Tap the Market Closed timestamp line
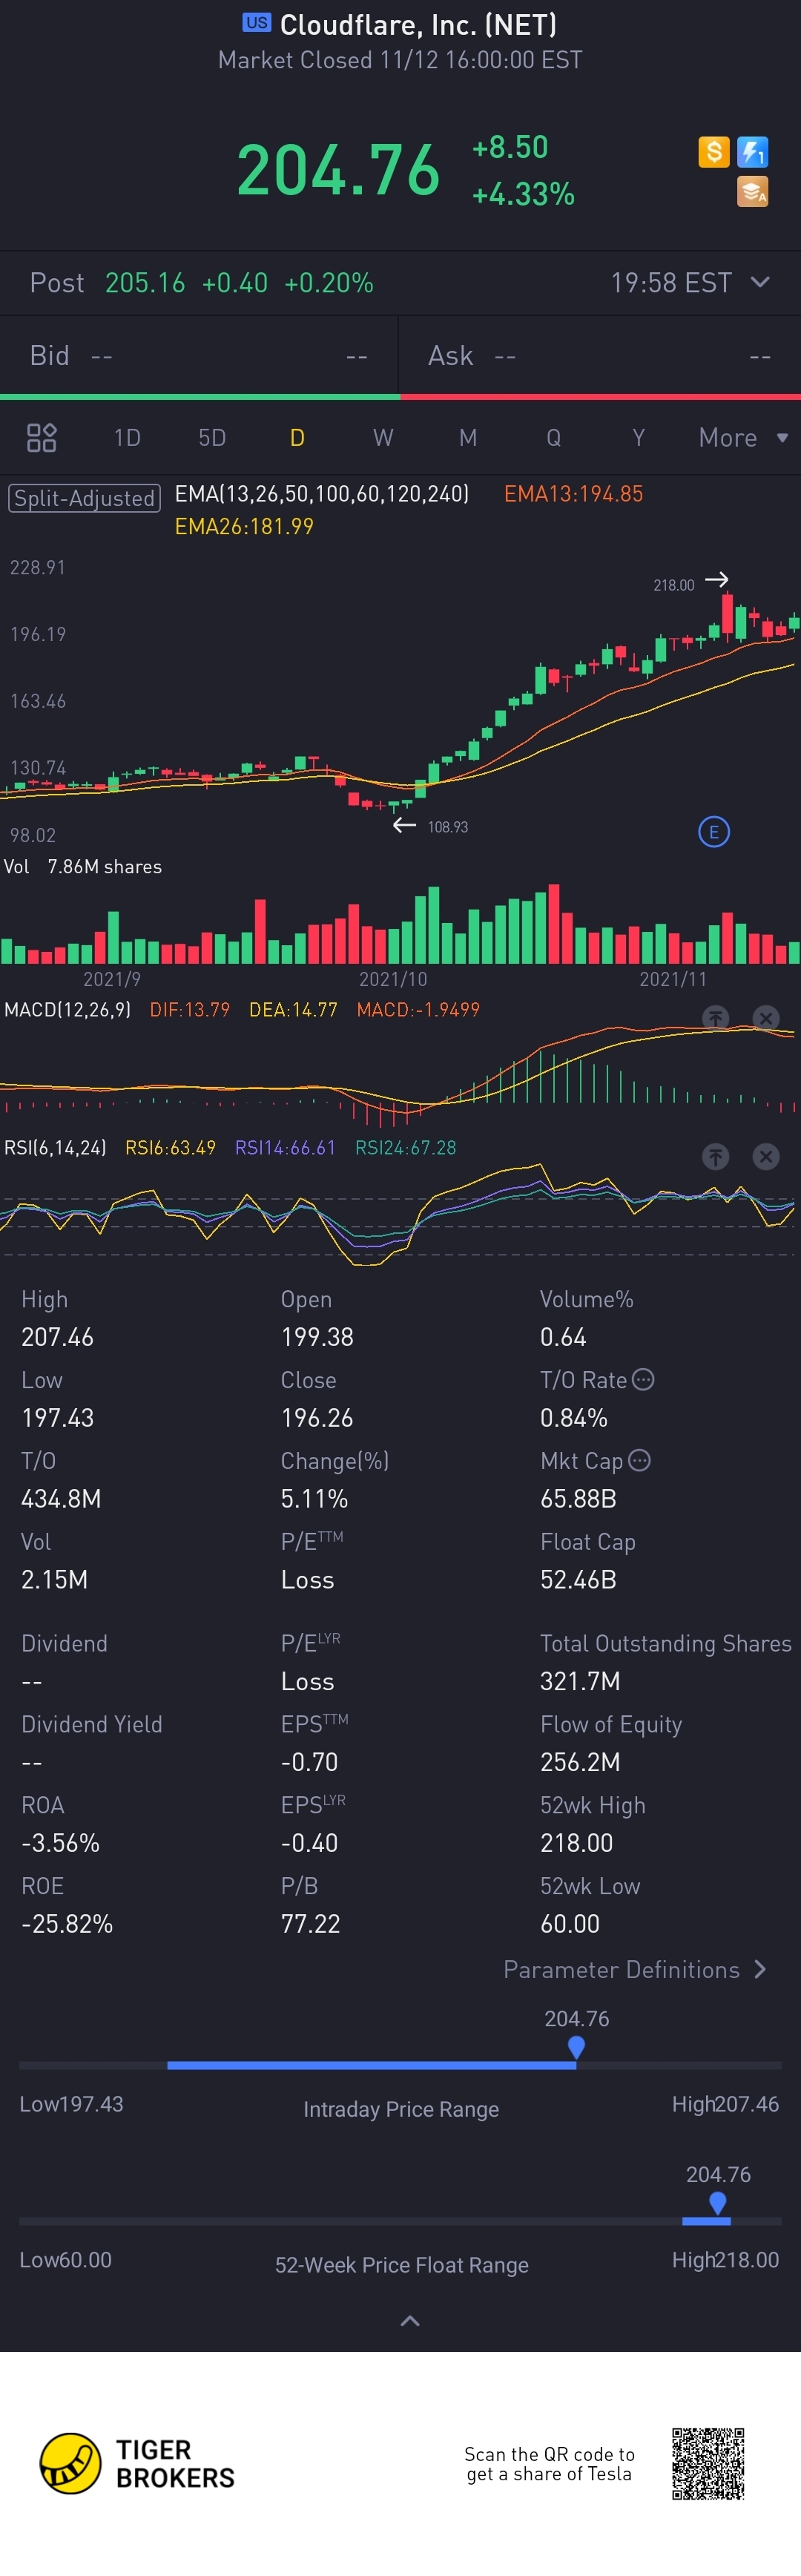Image resolution: width=801 pixels, height=2576 pixels. tap(400, 60)
